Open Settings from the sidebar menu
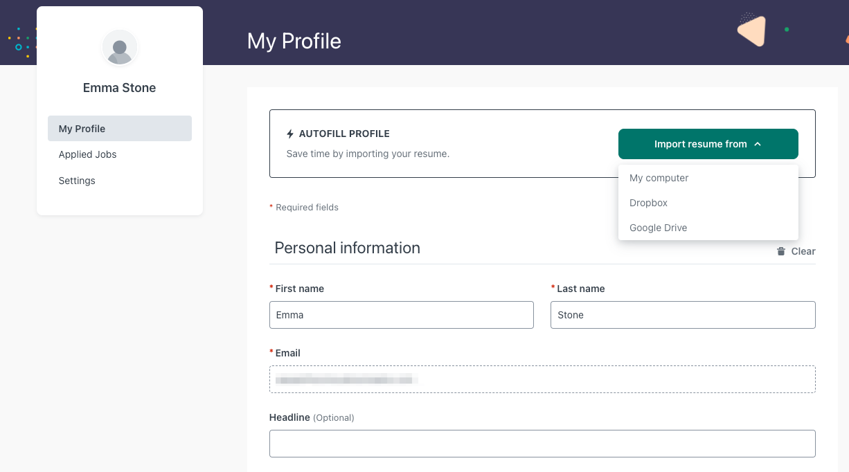The width and height of the screenshot is (849, 472). [77, 181]
